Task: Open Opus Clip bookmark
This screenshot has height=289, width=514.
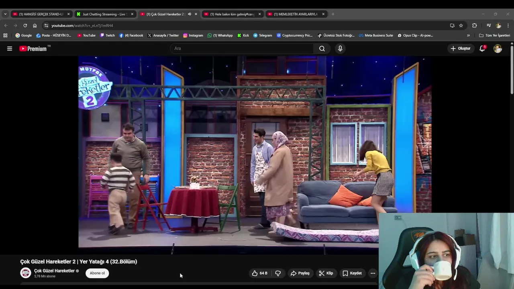Action: coord(415,35)
